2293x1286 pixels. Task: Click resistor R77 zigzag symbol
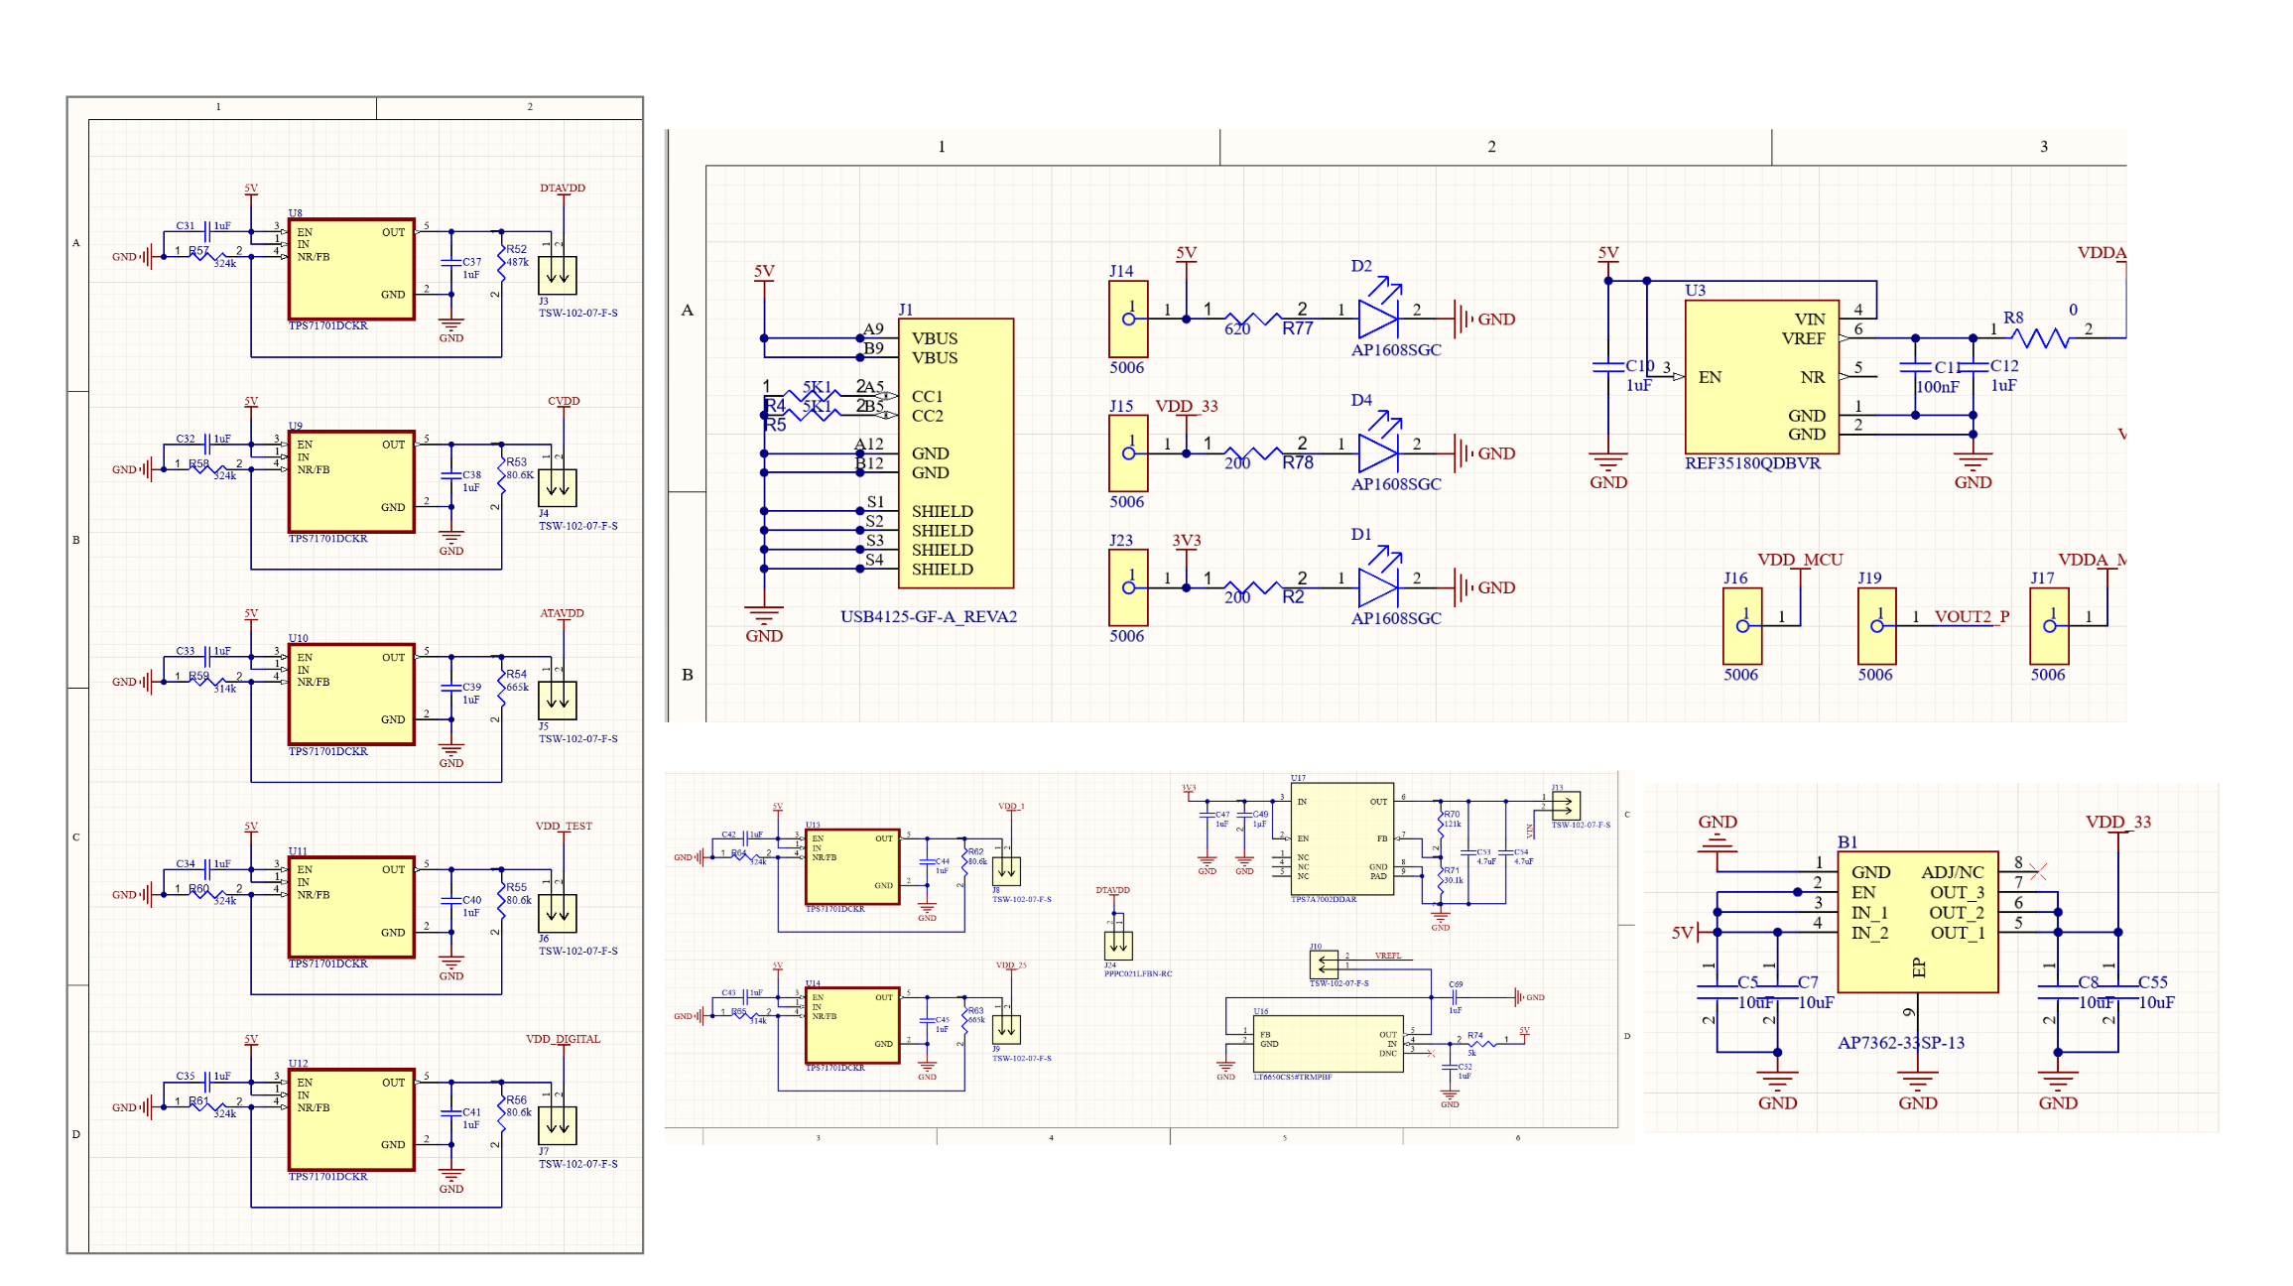tap(1253, 319)
